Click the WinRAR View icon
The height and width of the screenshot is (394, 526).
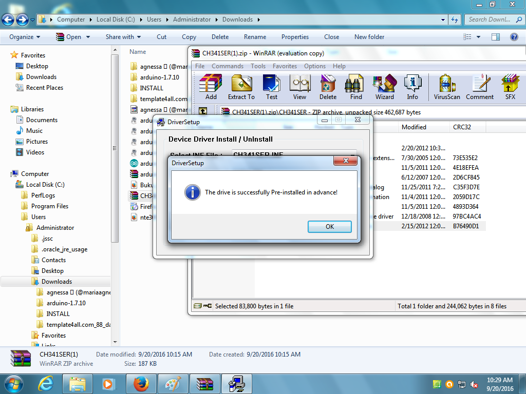coord(299,87)
